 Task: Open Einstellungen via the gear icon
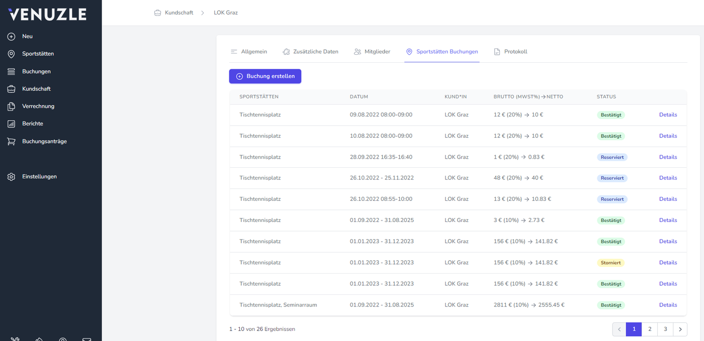(11, 177)
